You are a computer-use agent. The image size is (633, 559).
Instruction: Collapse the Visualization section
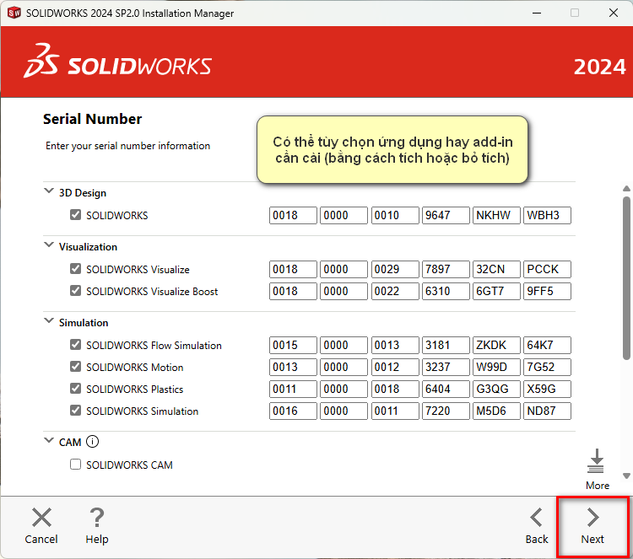pyautogui.click(x=49, y=245)
